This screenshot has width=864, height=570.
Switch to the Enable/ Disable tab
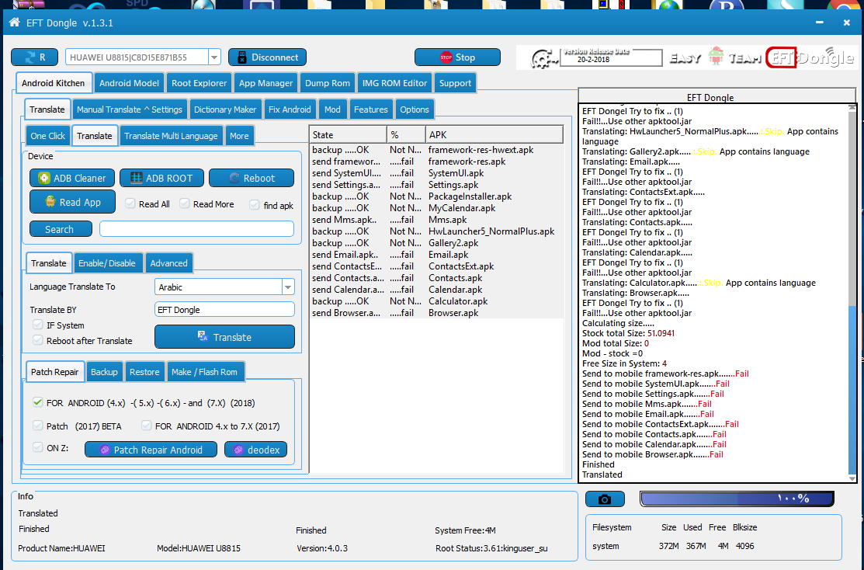[x=107, y=263]
